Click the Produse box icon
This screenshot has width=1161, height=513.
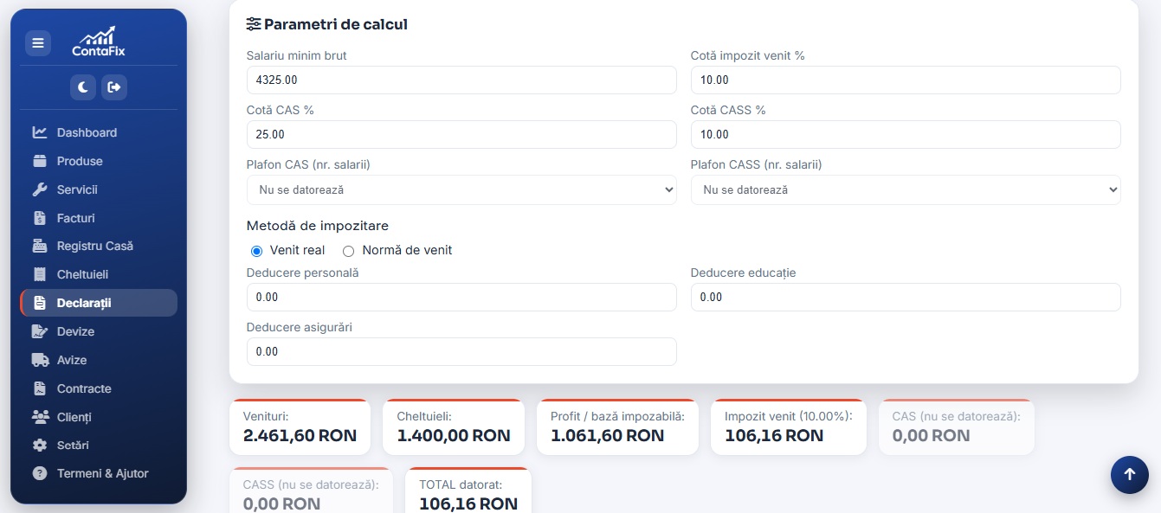coord(40,161)
